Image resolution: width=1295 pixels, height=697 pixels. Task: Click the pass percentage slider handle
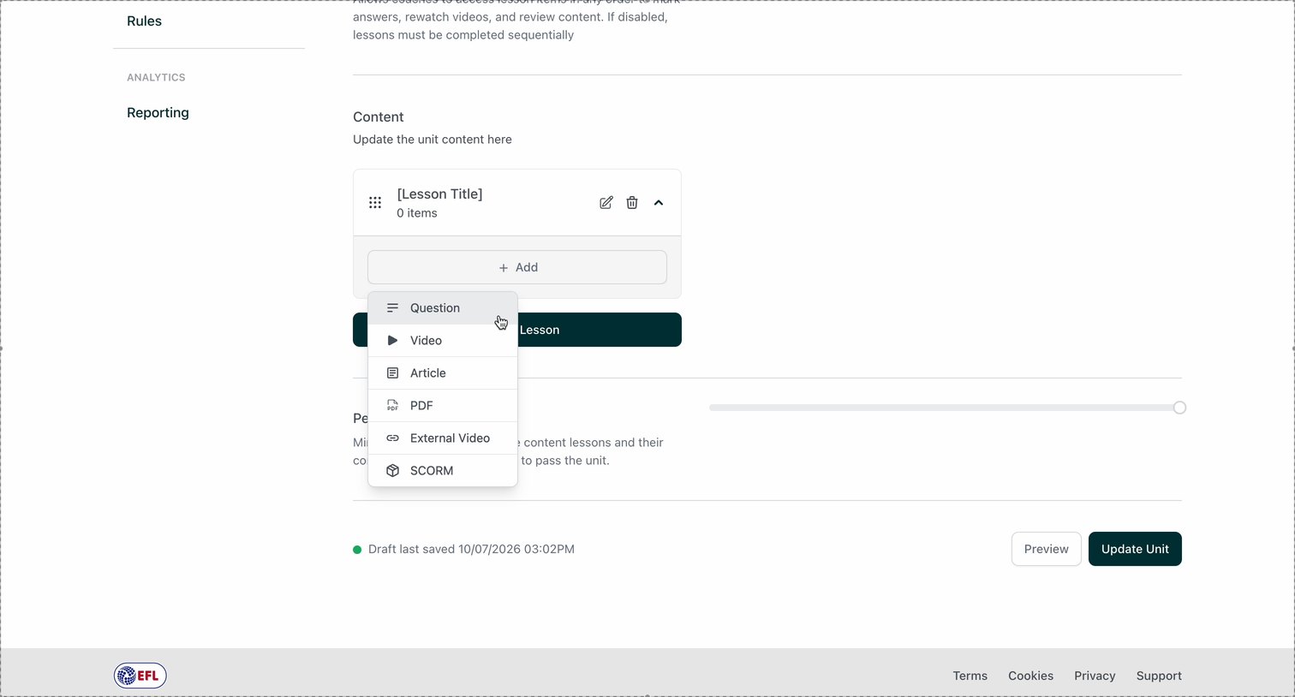pyautogui.click(x=1179, y=408)
